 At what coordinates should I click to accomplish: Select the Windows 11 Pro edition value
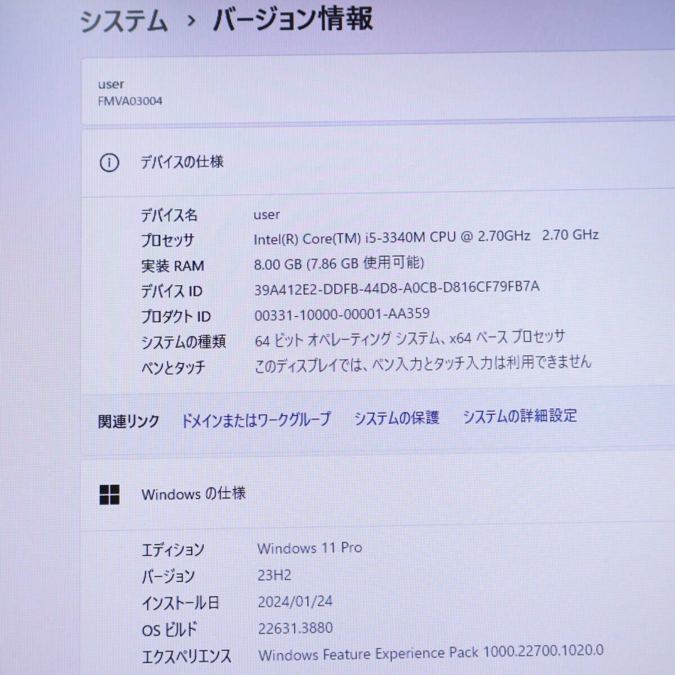pyautogui.click(x=310, y=548)
